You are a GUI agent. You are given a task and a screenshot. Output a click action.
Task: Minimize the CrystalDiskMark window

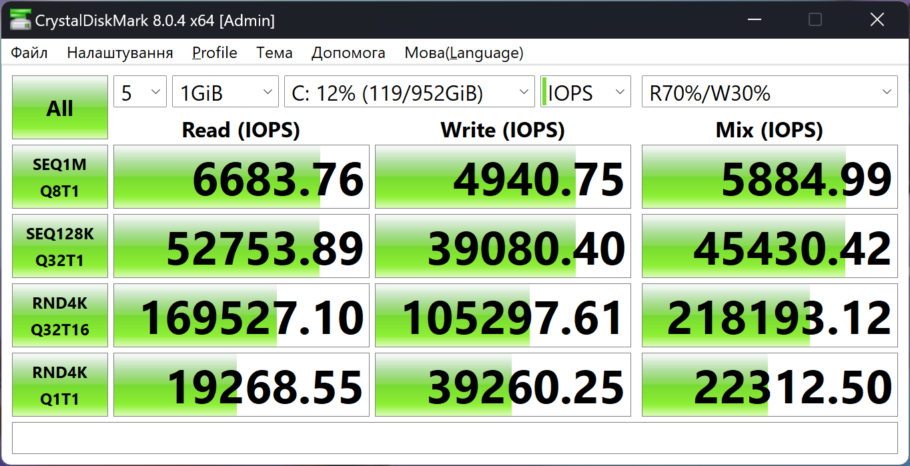(754, 20)
